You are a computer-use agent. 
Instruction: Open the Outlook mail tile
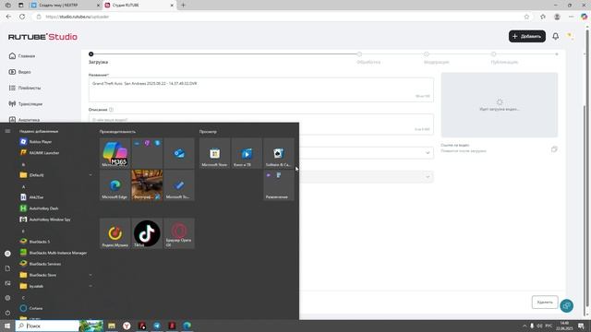click(x=179, y=153)
